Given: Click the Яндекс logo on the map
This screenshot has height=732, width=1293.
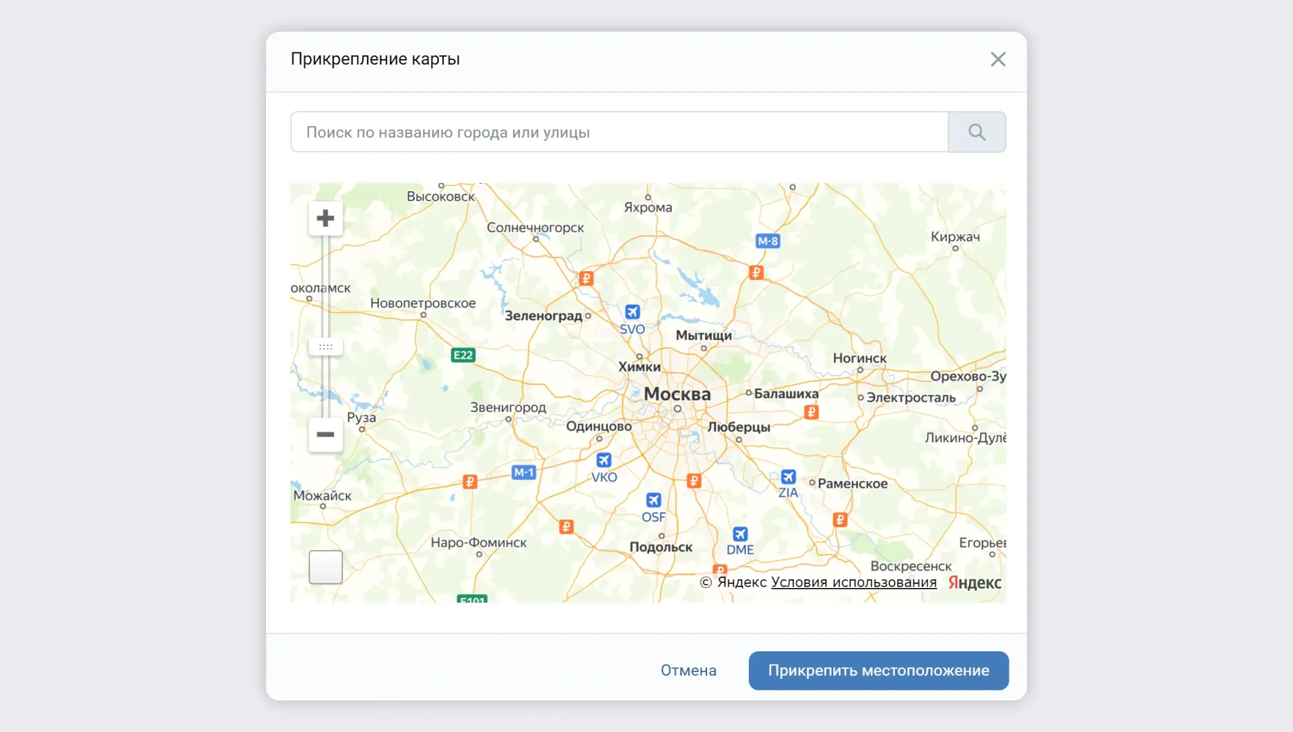Looking at the screenshot, I should pos(974,583).
